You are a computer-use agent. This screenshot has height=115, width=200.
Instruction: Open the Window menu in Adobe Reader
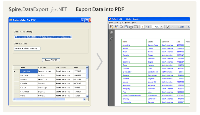pos(127,23)
